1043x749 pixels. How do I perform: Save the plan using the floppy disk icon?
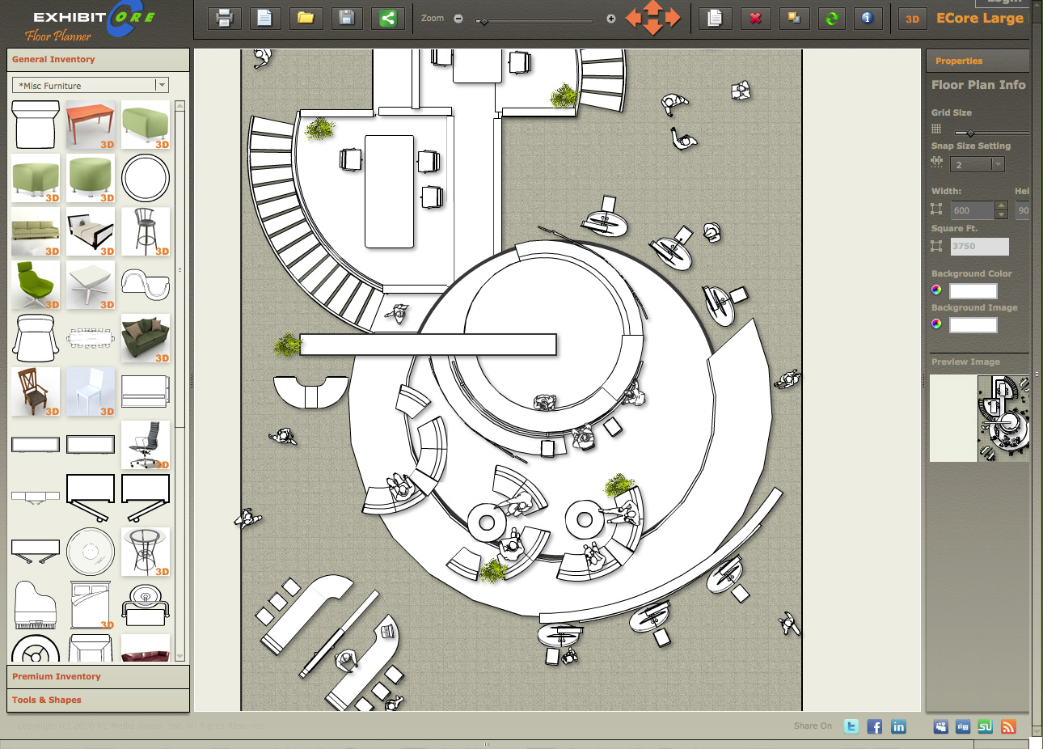tap(347, 18)
